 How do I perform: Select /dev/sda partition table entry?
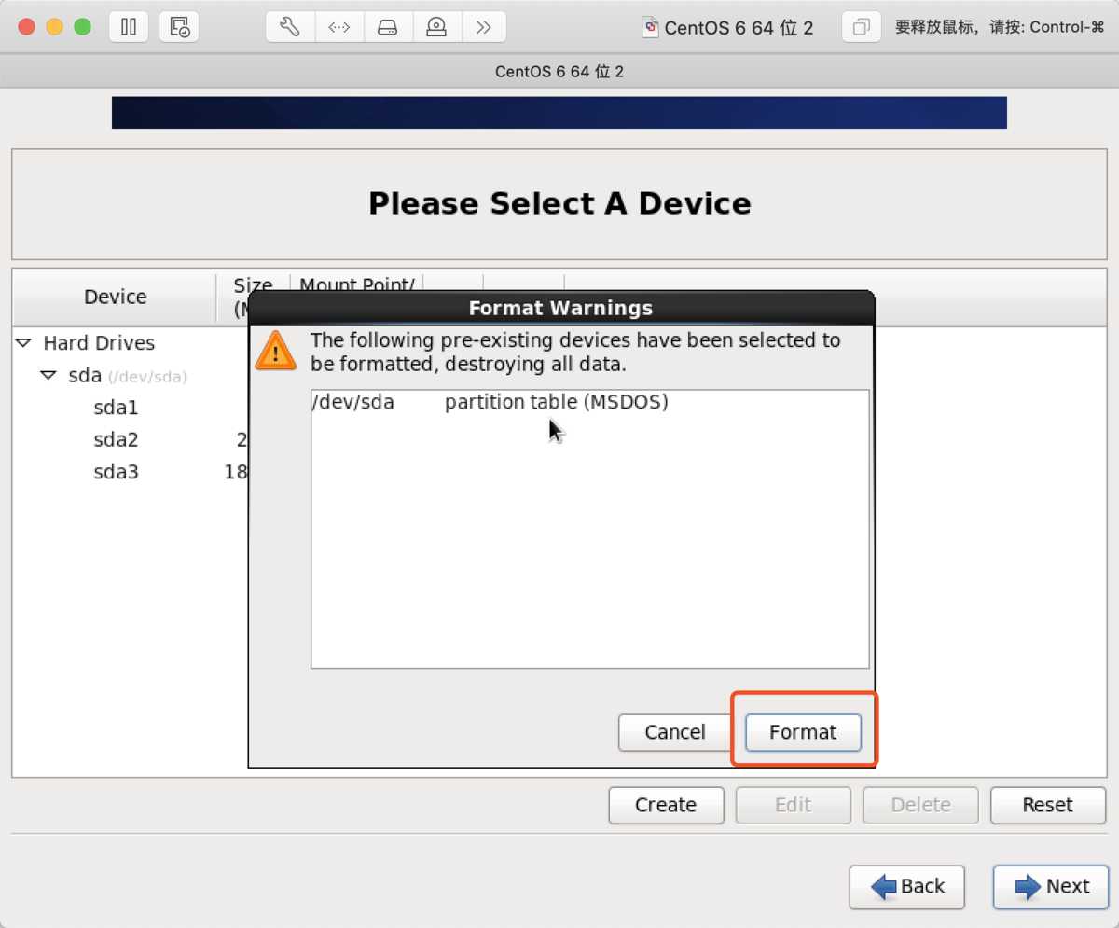589,402
